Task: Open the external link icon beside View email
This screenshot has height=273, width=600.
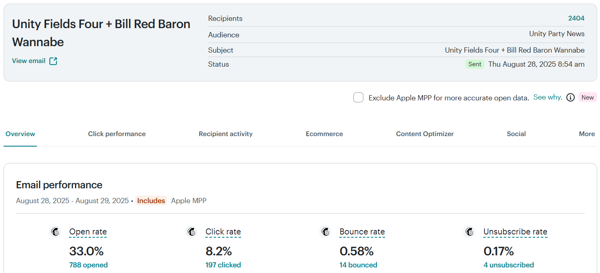Action: click(53, 61)
